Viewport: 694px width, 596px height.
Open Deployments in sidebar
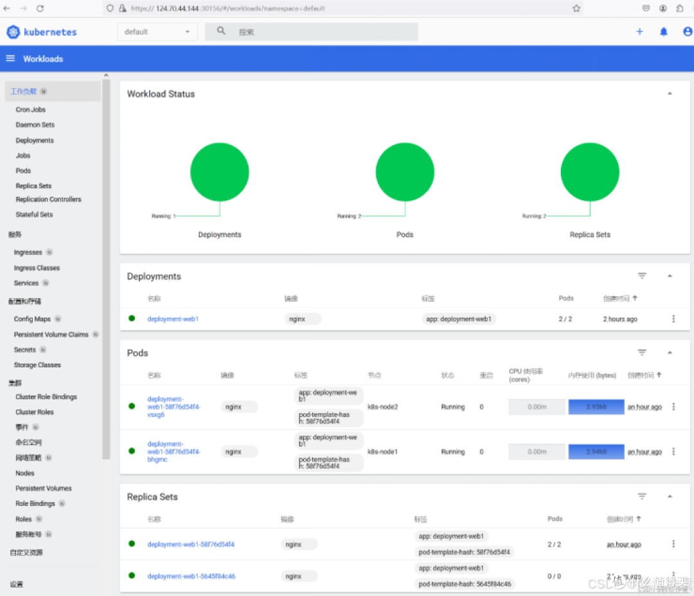point(35,140)
